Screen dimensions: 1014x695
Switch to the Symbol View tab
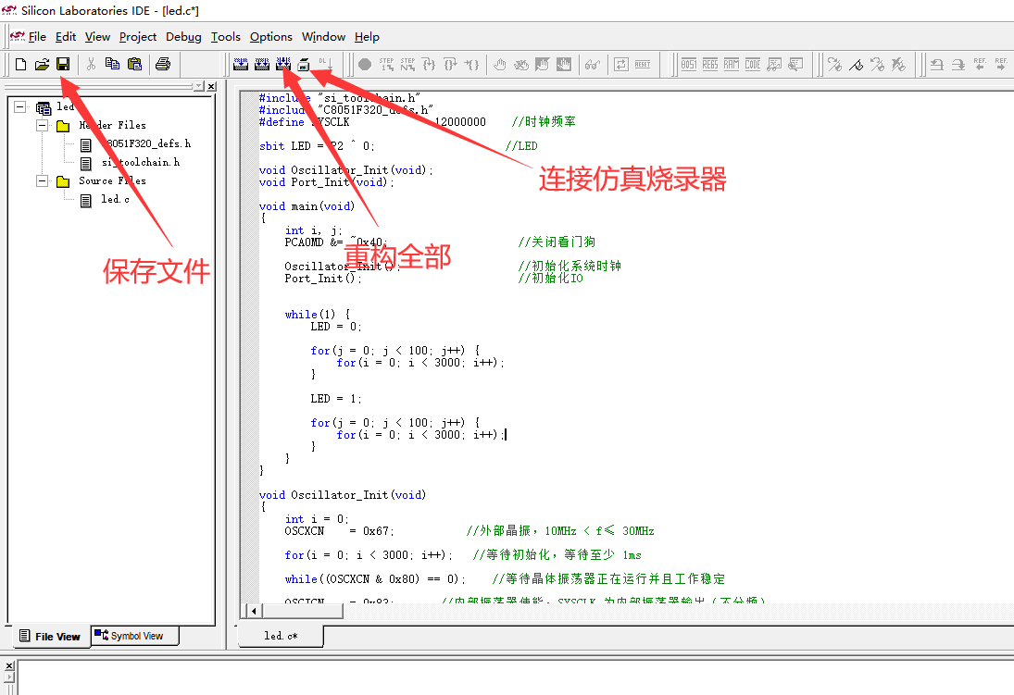[x=134, y=636]
